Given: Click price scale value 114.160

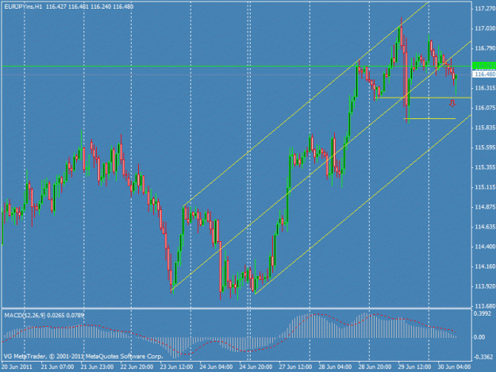Looking at the screenshot, I should [485, 267].
